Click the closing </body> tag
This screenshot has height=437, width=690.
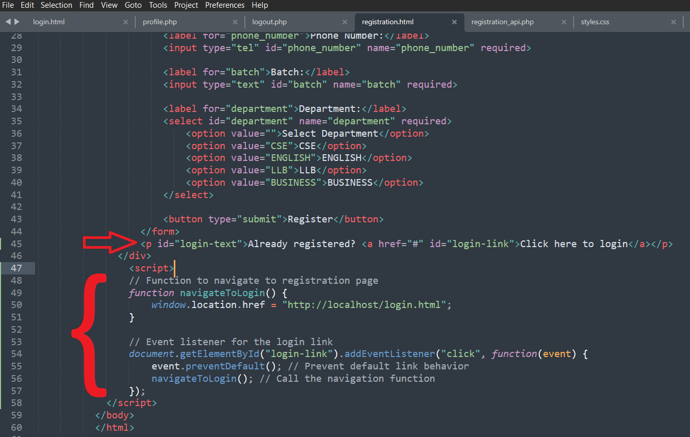(114, 415)
